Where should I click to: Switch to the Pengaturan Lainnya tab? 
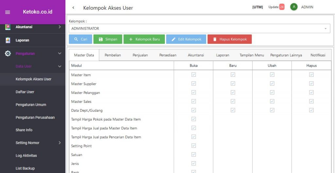[286, 55]
